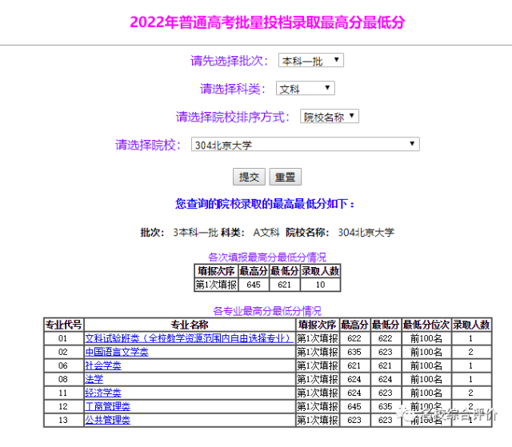Click major code 11 cell
512x447 pixels.
(62, 393)
